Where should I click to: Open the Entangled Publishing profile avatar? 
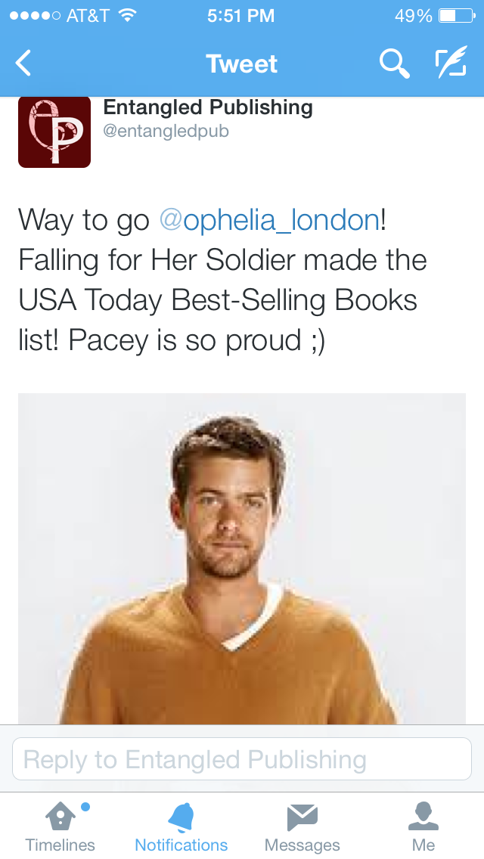54,132
